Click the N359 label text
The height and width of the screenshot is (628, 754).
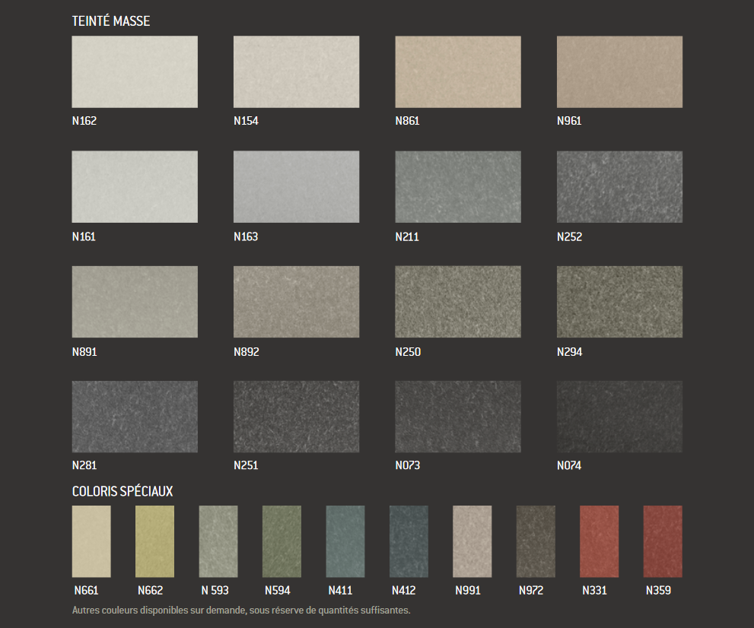(658, 590)
